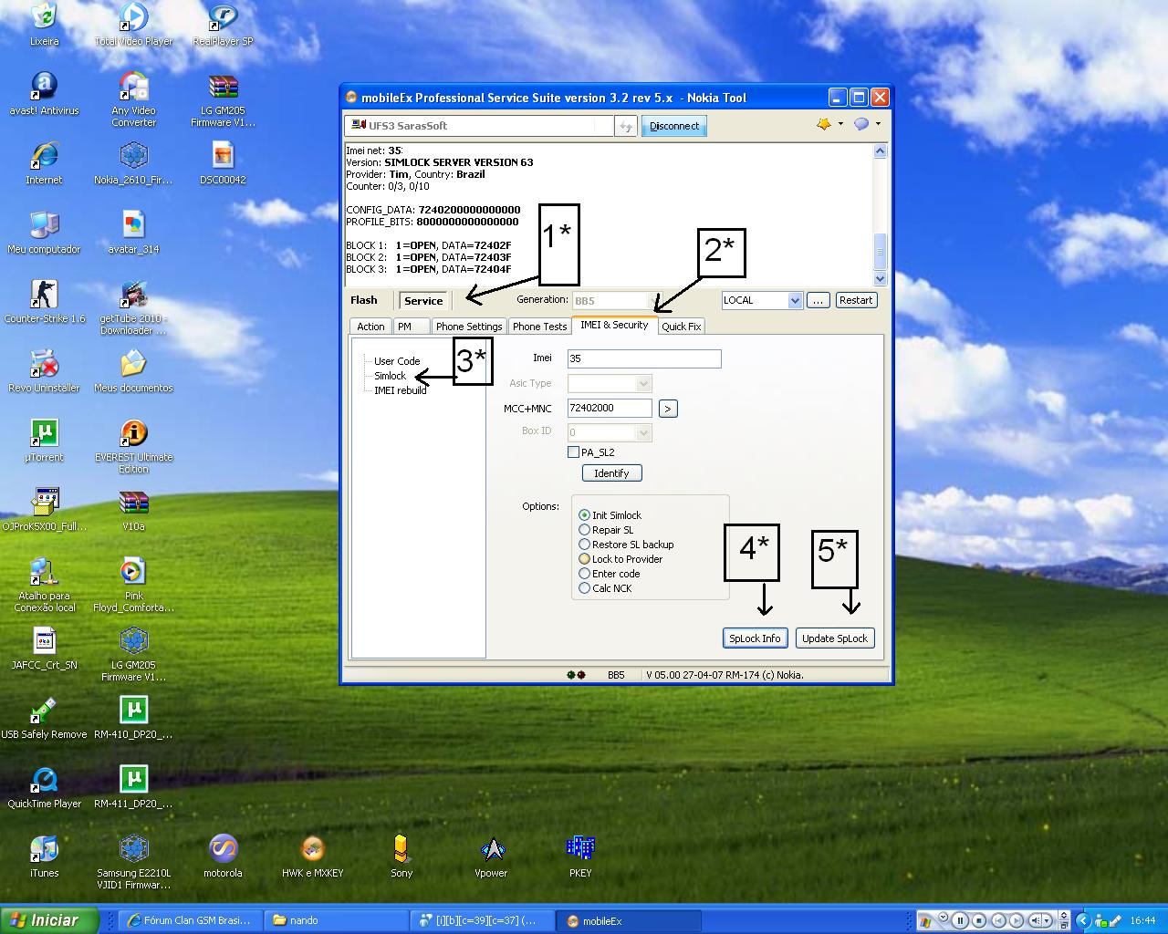The height and width of the screenshot is (934, 1168).
Task: Click into the Imei input field
Action: (644, 358)
